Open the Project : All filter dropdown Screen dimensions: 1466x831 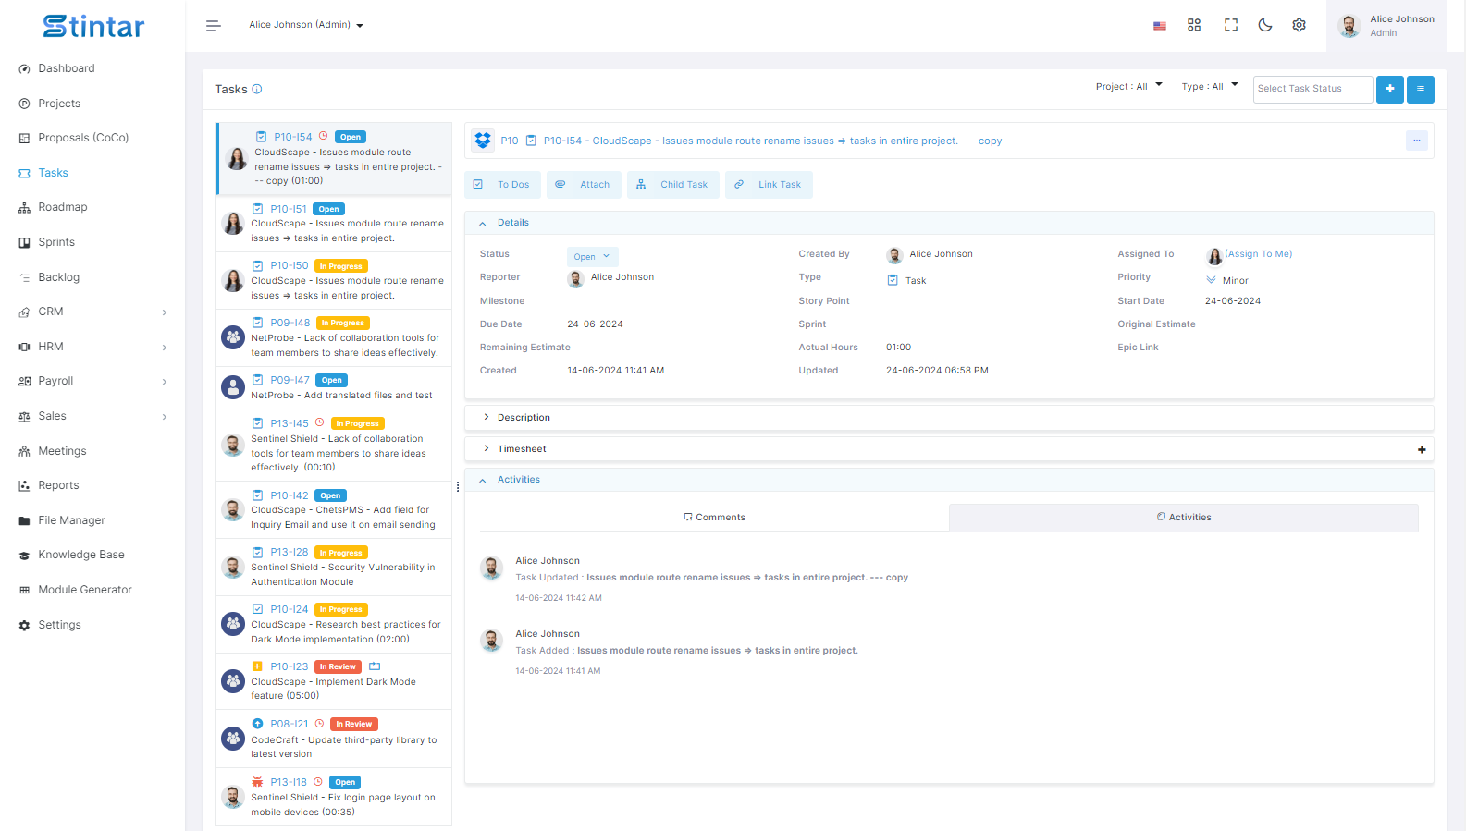1128,87
